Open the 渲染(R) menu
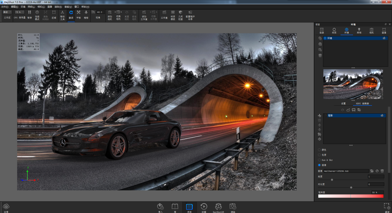The width and height of the screenshot is (392, 213). pyautogui.click(x=58, y=6)
